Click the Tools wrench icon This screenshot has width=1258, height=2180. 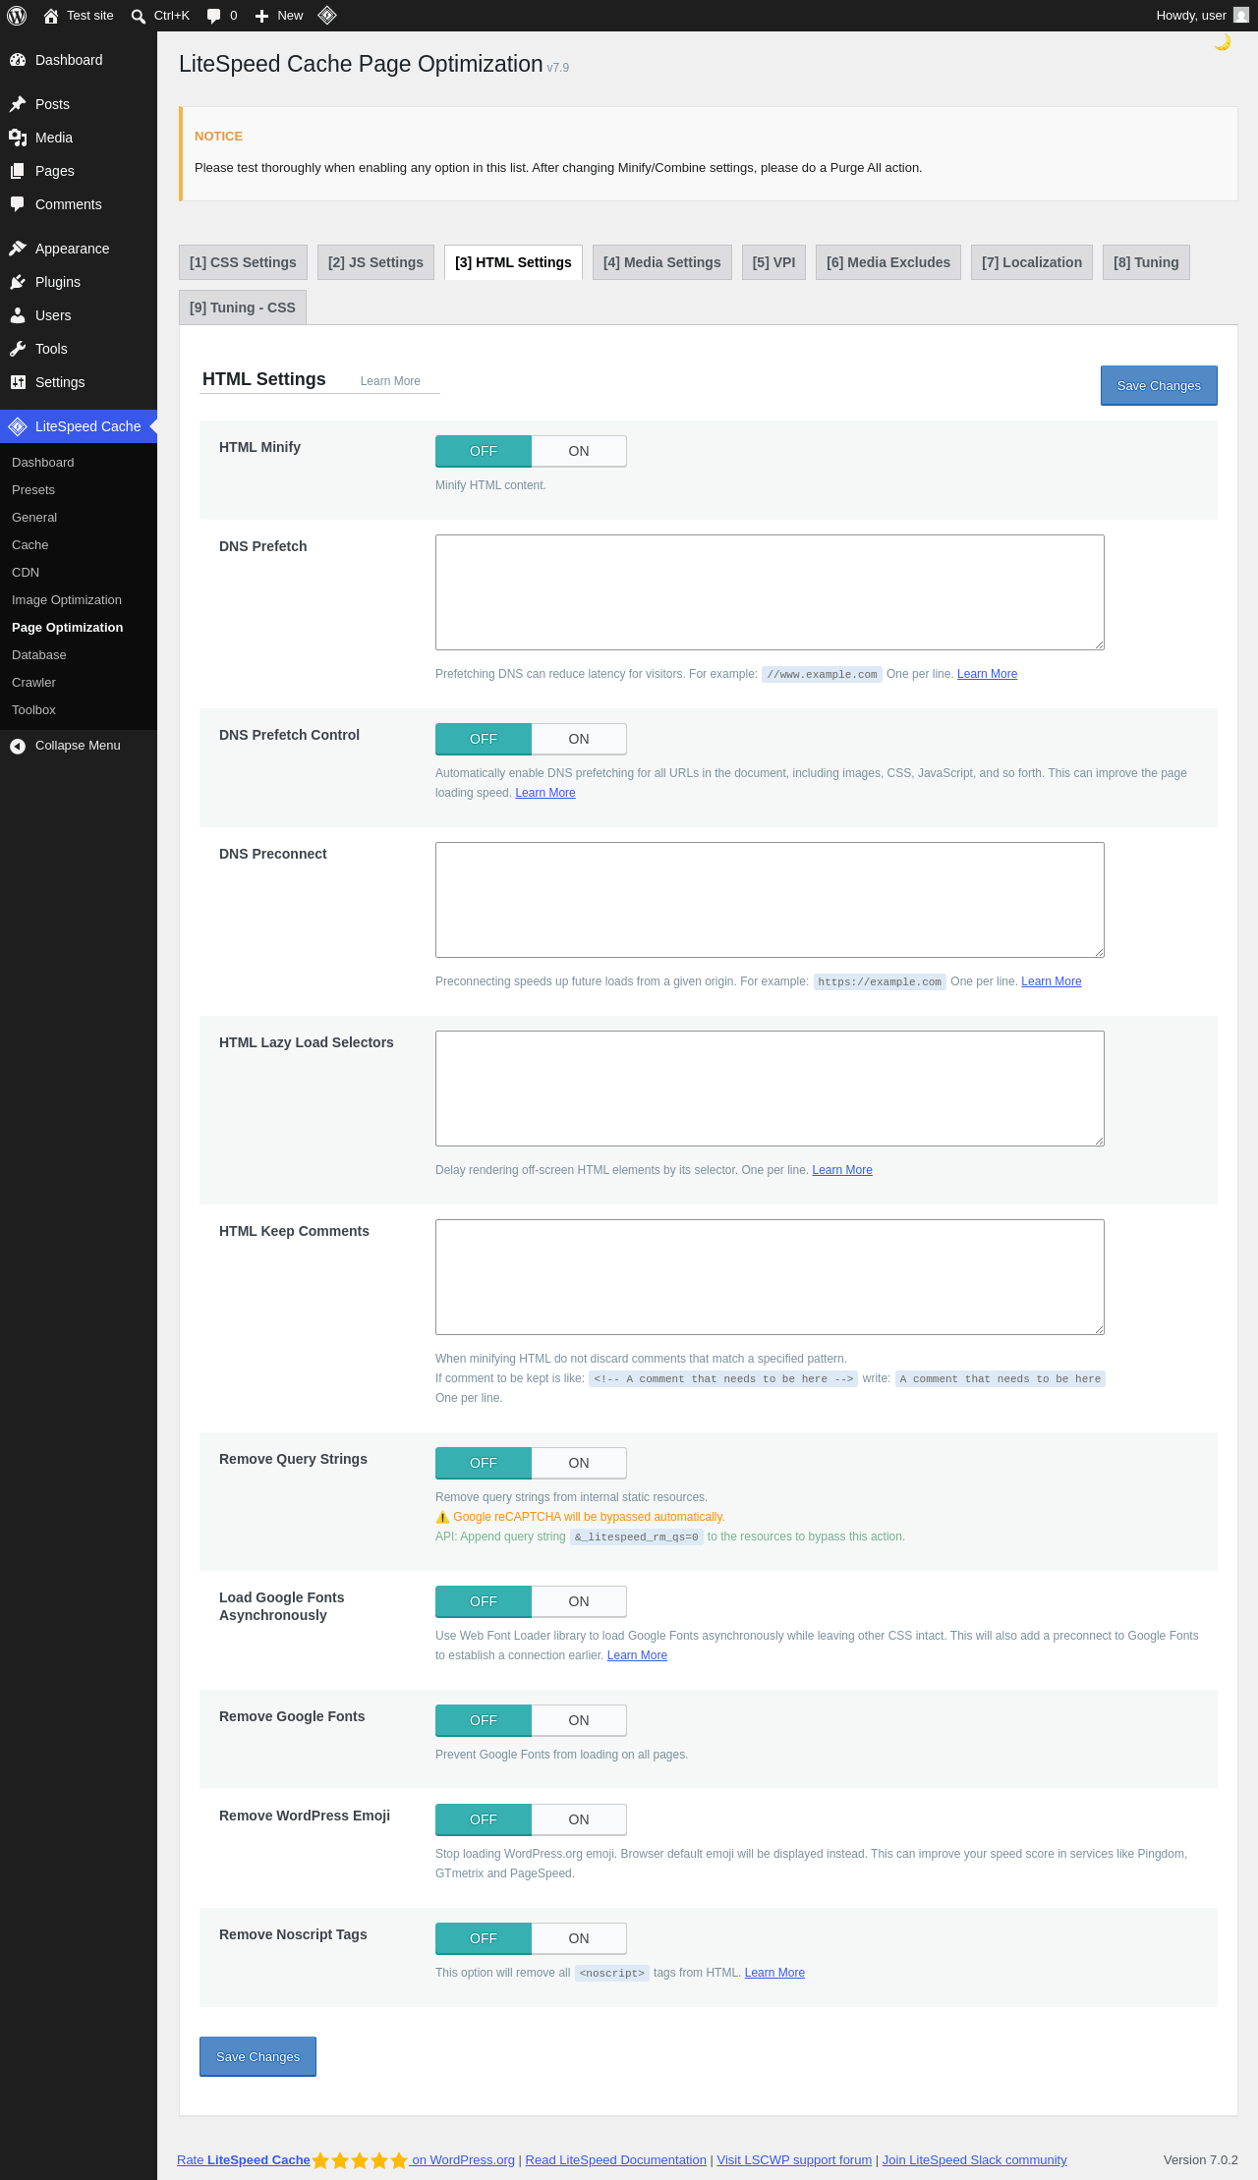point(18,349)
